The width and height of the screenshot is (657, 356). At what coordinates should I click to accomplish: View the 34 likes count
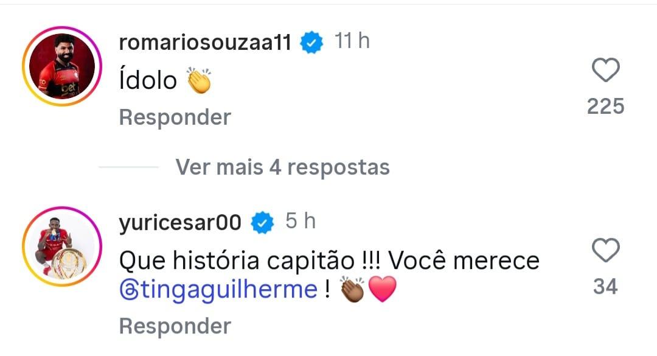605,286
